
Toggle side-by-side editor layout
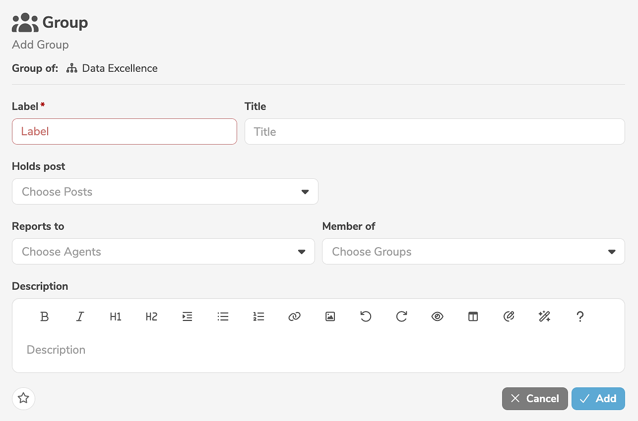click(473, 316)
